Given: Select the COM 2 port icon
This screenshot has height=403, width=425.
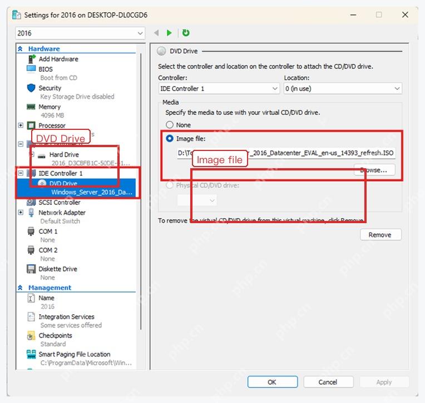Looking at the screenshot, I should pos(31,250).
